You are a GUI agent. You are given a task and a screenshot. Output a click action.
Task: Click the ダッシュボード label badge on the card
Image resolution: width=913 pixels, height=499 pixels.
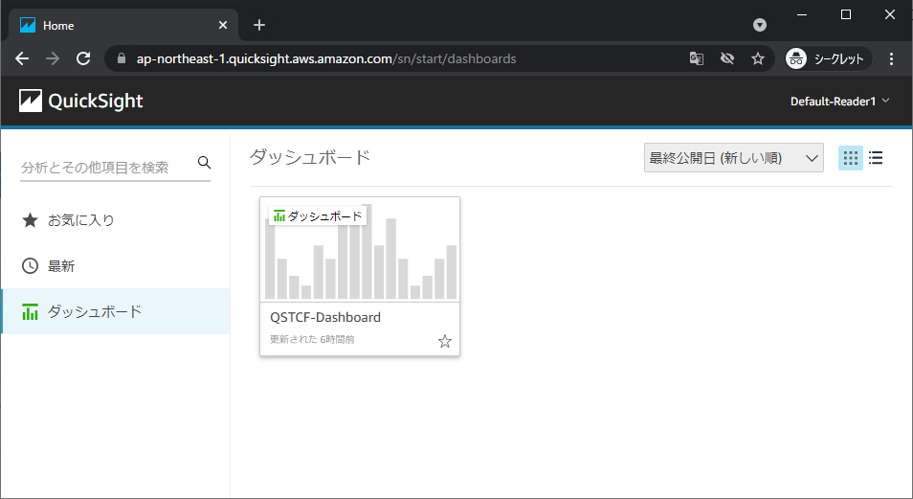pyautogui.click(x=318, y=216)
